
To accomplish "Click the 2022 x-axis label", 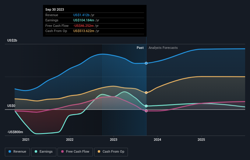I will tap(70, 140).
